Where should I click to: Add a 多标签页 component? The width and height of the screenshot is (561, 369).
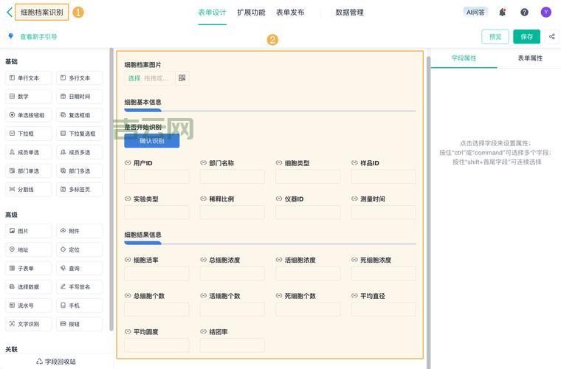click(x=80, y=190)
